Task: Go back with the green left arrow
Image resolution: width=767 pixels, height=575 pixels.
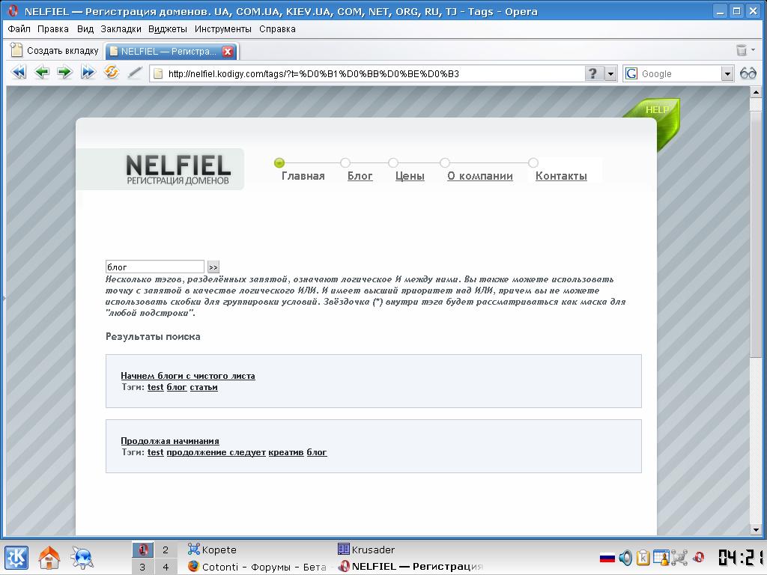Action: click(x=42, y=73)
